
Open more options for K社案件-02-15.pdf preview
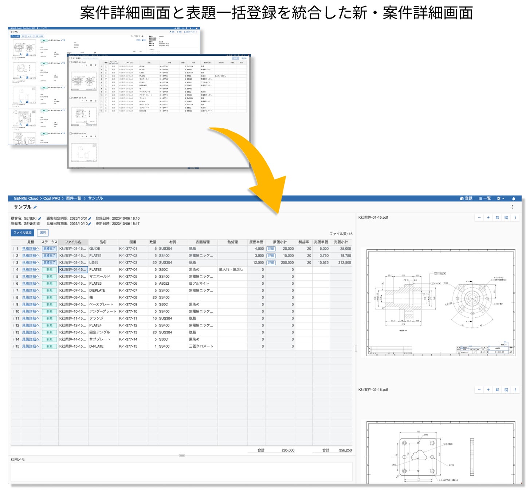[x=515, y=390]
